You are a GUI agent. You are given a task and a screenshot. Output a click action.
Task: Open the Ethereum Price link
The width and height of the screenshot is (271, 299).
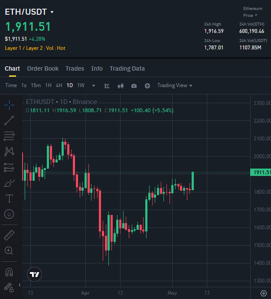point(253,12)
